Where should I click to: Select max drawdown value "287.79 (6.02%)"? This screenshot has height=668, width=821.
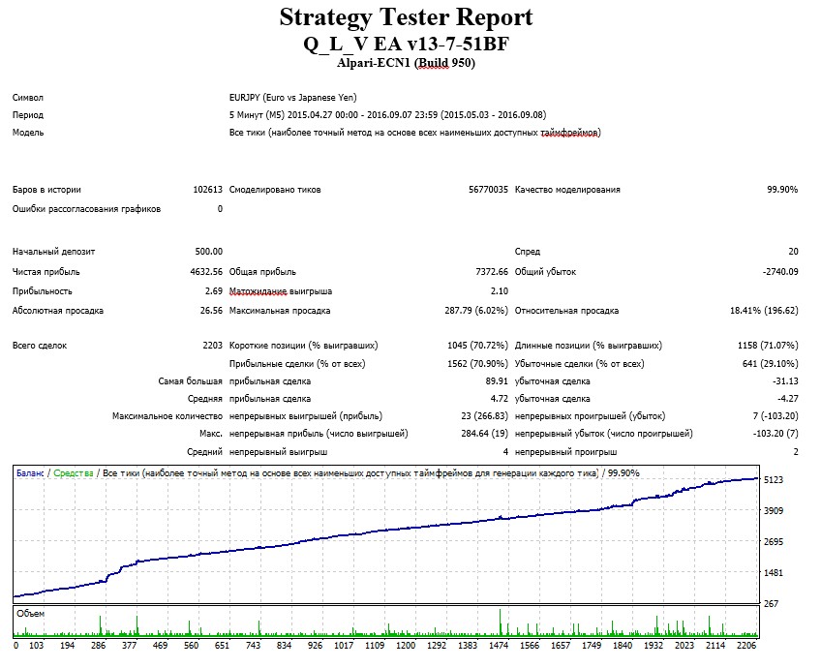pyautogui.click(x=476, y=311)
